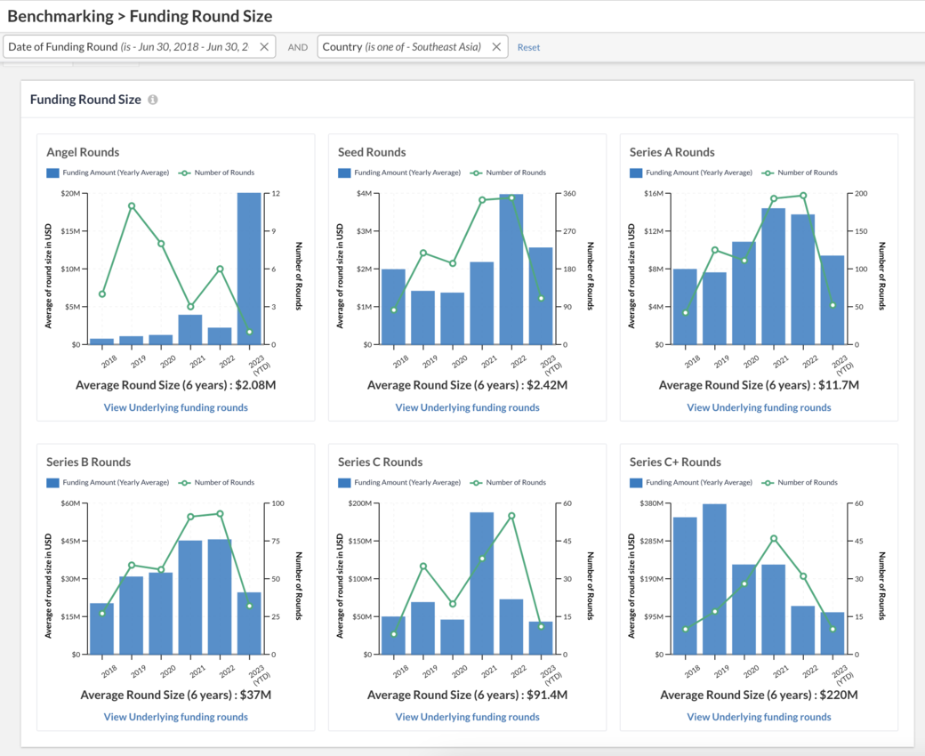925x756 pixels.
Task: Select the 2022 bar in Seed Rounds chart
Action: (x=511, y=269)
